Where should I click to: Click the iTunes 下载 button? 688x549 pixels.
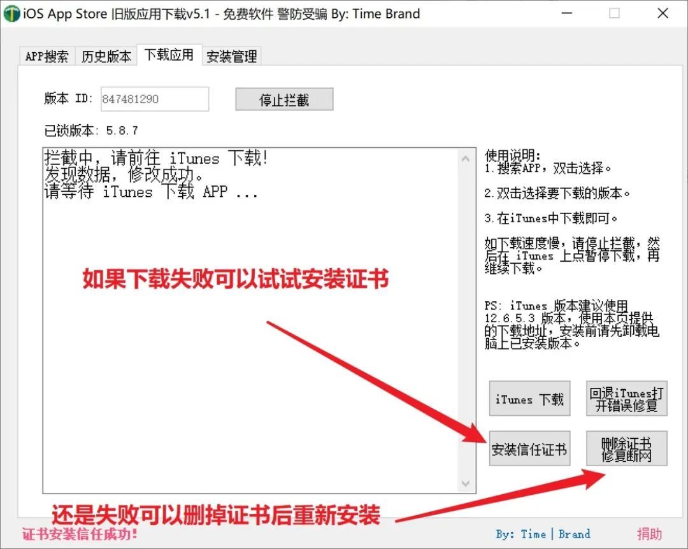[529, 399]
